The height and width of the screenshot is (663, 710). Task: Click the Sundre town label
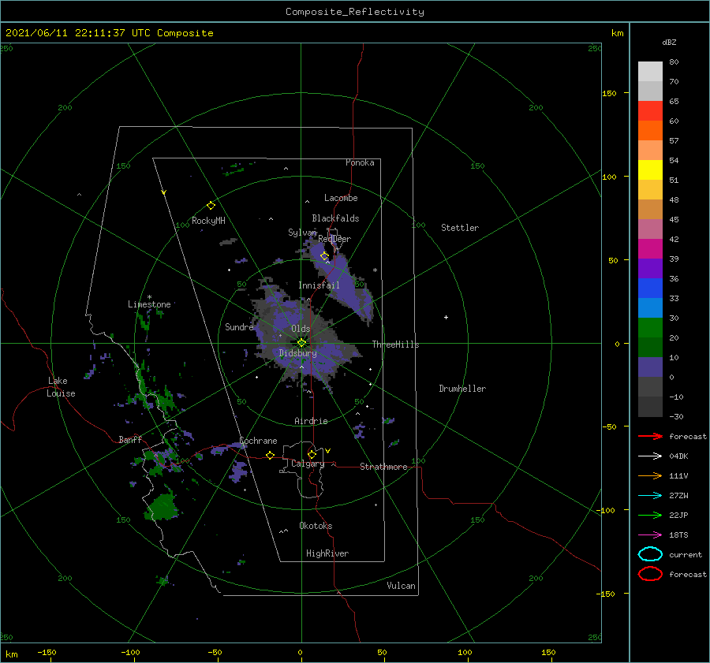pos(239,326)
